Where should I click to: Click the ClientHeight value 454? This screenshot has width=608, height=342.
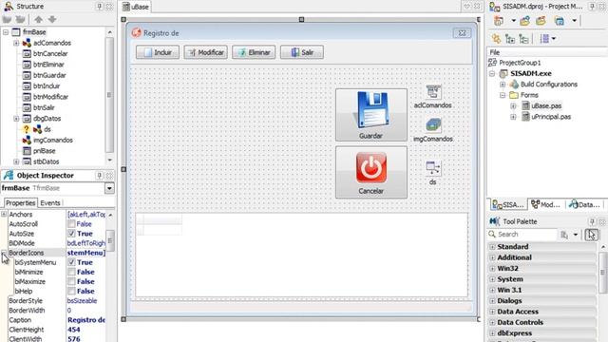point(74,330)
